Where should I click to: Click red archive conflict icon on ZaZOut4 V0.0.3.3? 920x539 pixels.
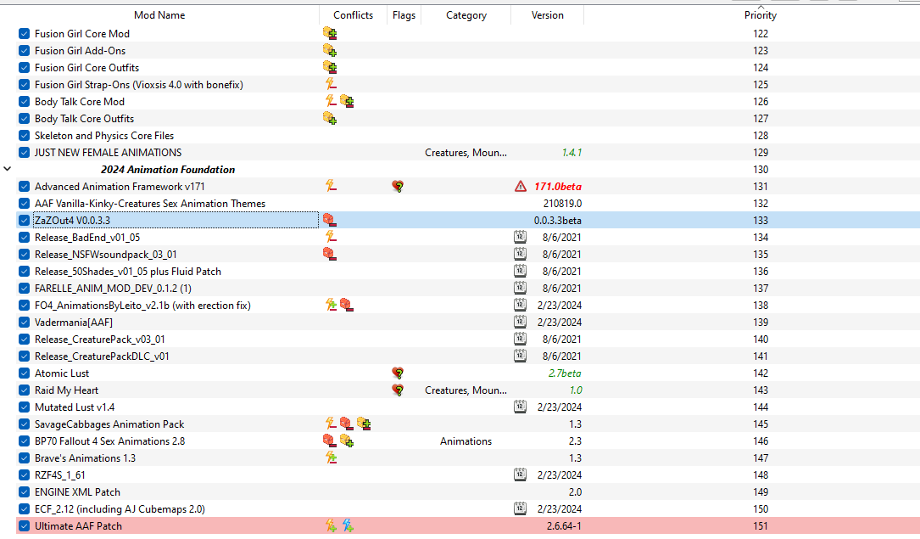(330, 220)
